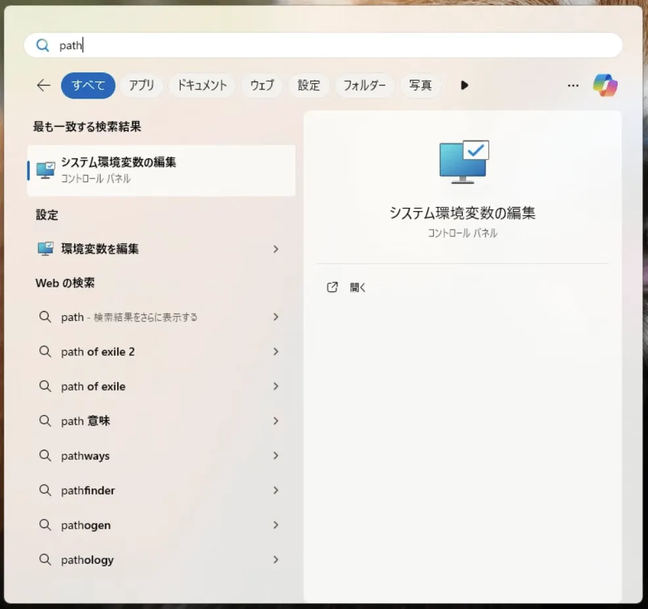Click magnifier icon next to pathfinder

pos(45,491)
